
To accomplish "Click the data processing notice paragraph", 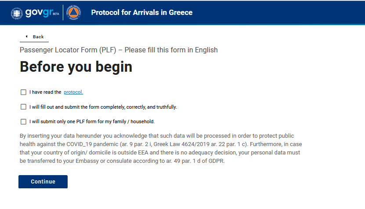I will (161, 148).
